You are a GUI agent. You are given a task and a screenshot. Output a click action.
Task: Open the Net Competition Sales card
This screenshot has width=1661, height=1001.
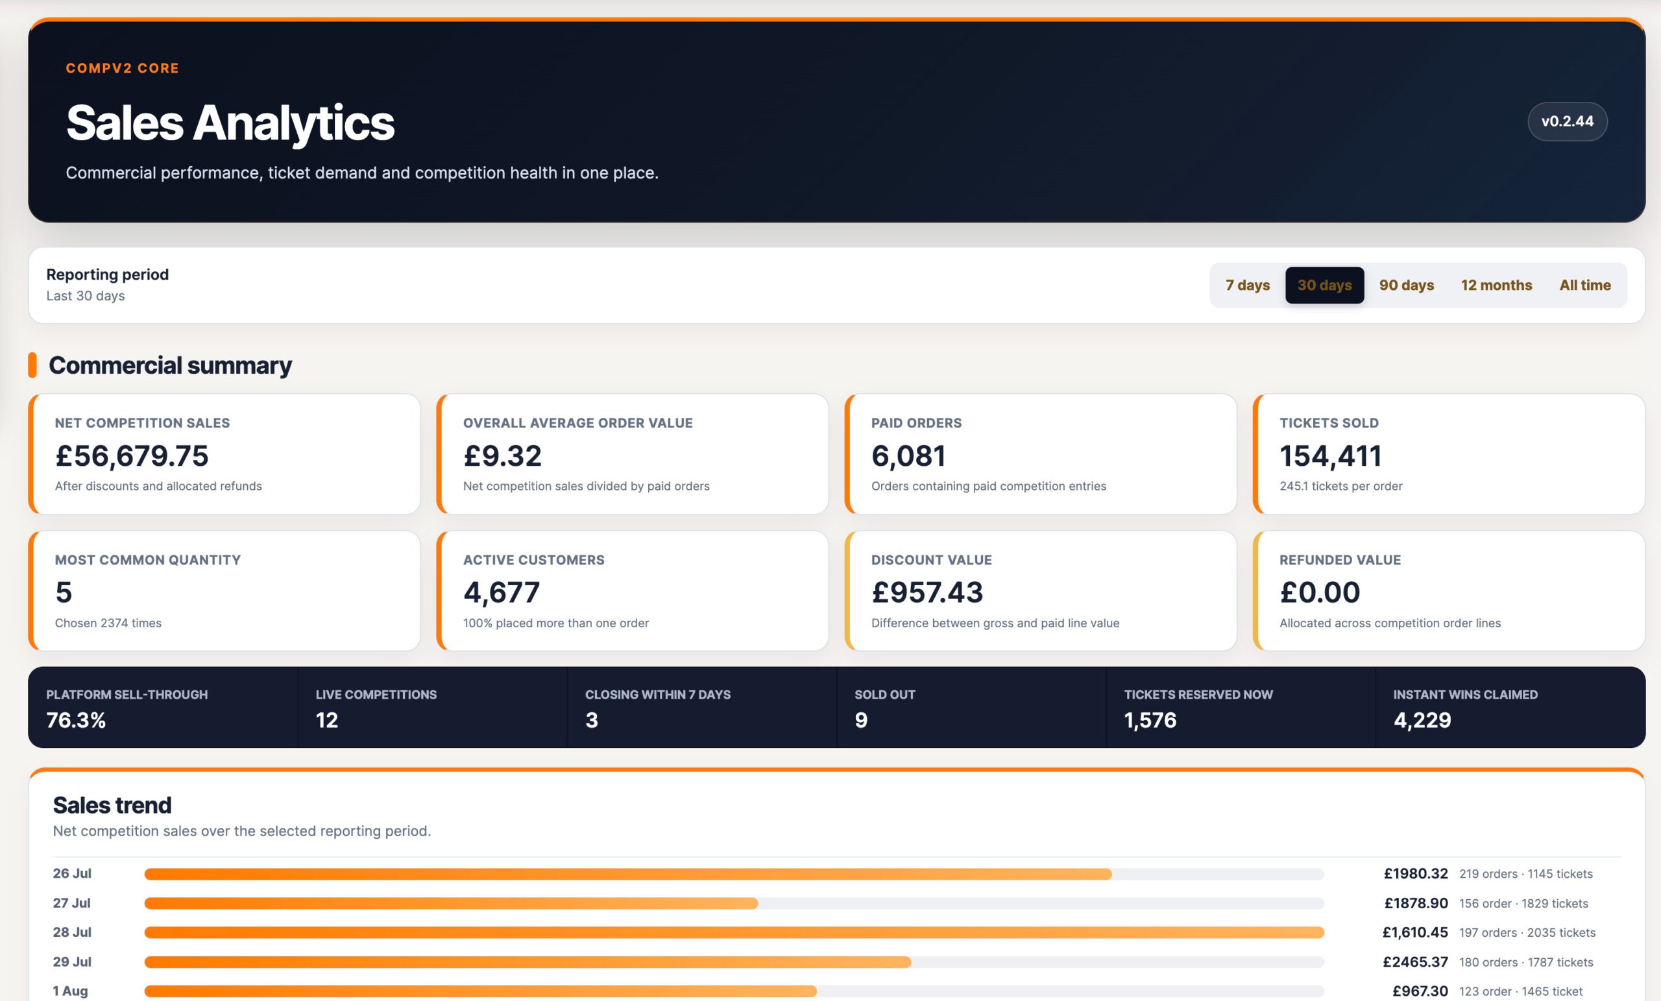(x=224, y=453)
